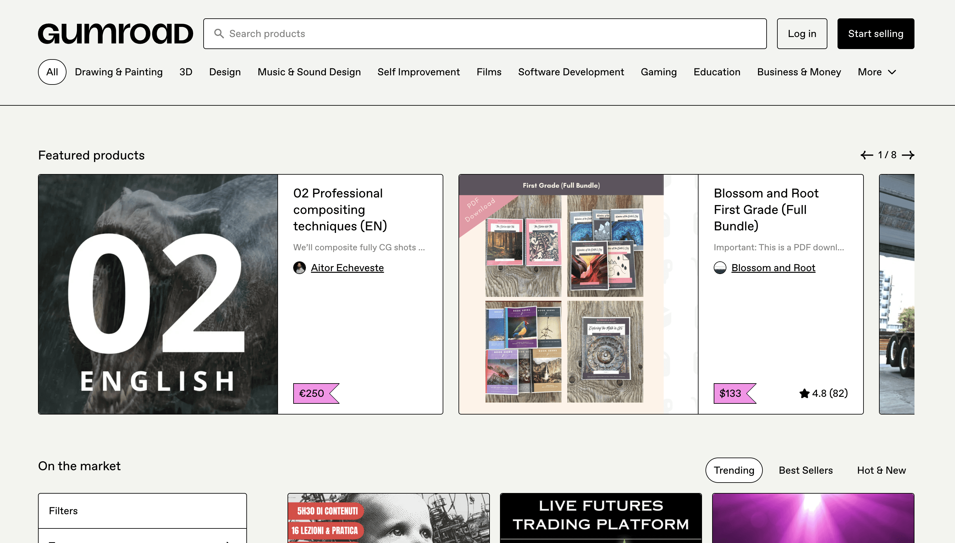Open the 02 English dinosaur thumbnail
The height and width of the screenshot is (543, 955).
coord(158,294)
